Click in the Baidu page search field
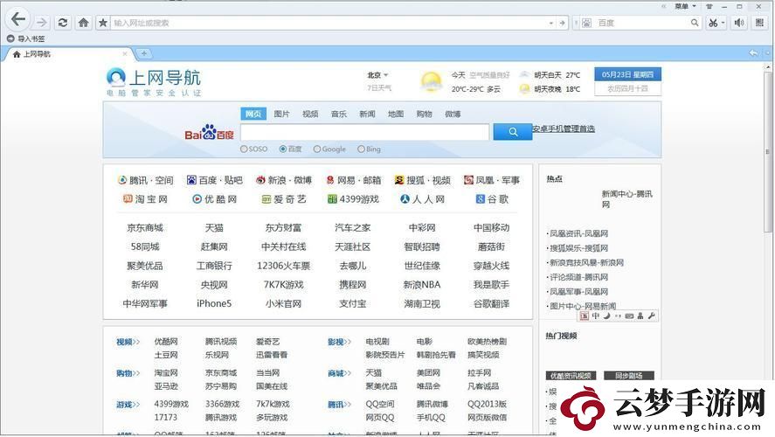 [364, 132]
